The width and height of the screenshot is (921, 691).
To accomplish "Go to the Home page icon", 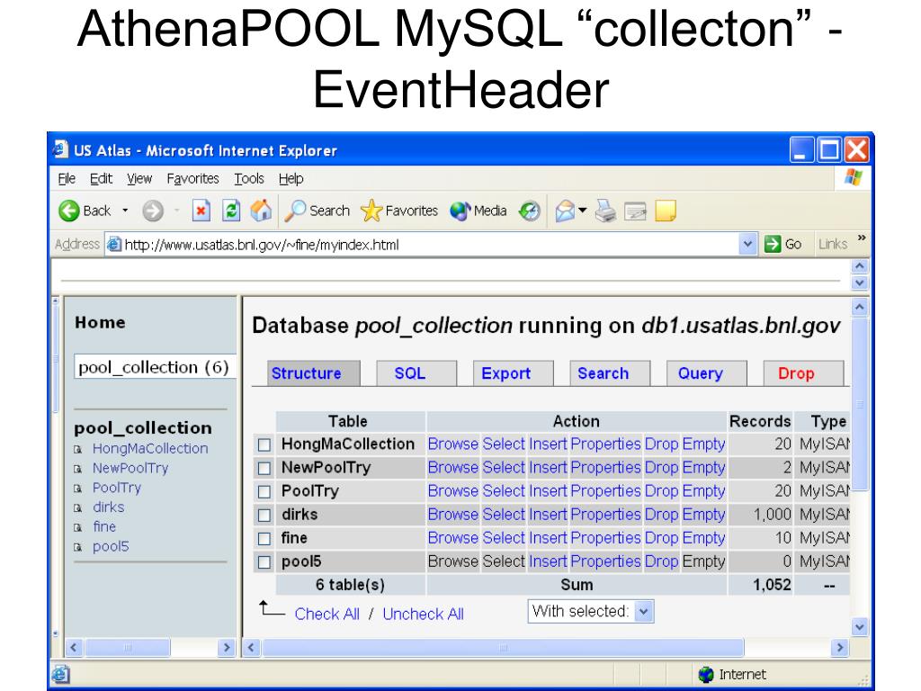I will [x=262, y=211].
